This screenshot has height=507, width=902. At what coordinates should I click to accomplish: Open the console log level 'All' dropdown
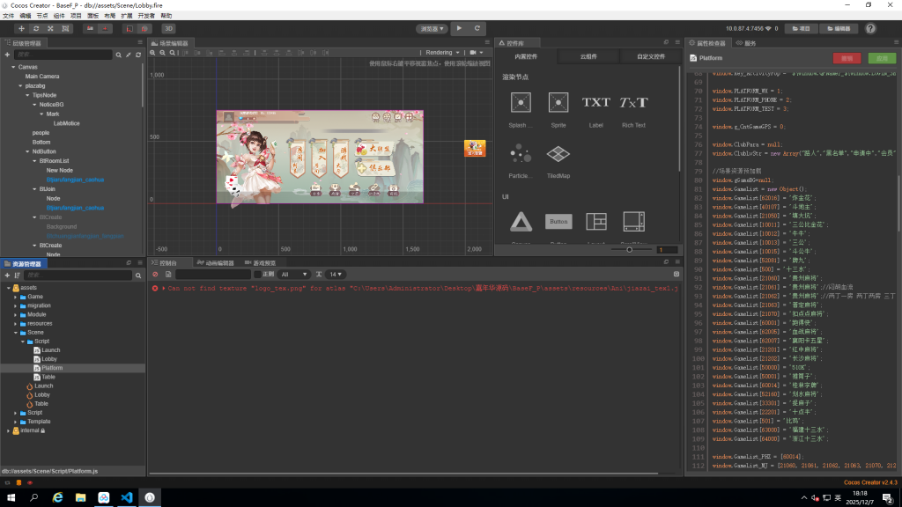(x=293, y=275)
